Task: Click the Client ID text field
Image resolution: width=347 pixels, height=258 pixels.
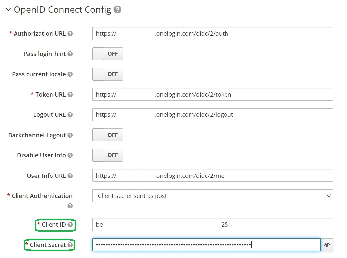Action: click(x=213, y=225)
